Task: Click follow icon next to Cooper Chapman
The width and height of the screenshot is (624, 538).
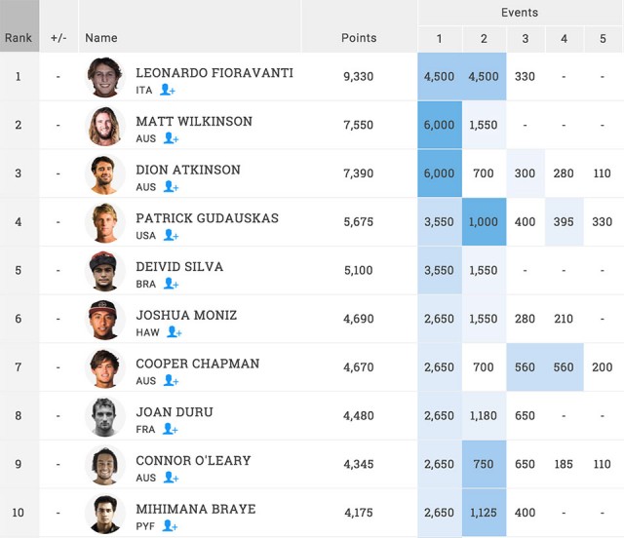Action: coord(171,380)
